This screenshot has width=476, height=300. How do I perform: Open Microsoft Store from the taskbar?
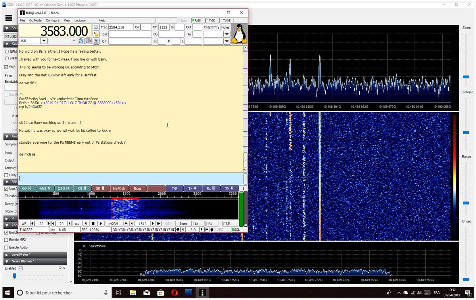[161, 292]
